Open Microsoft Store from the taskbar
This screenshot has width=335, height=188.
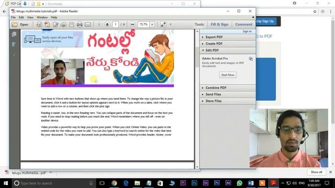pos(160,183)
